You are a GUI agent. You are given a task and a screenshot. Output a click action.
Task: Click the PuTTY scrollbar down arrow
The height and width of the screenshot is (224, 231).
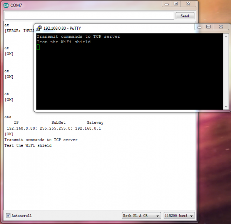(226, 107)
